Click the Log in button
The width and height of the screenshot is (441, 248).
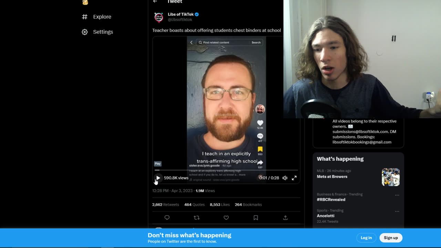click(366, 238)
